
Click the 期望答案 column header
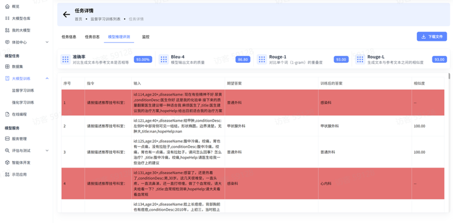coord(234,83)
